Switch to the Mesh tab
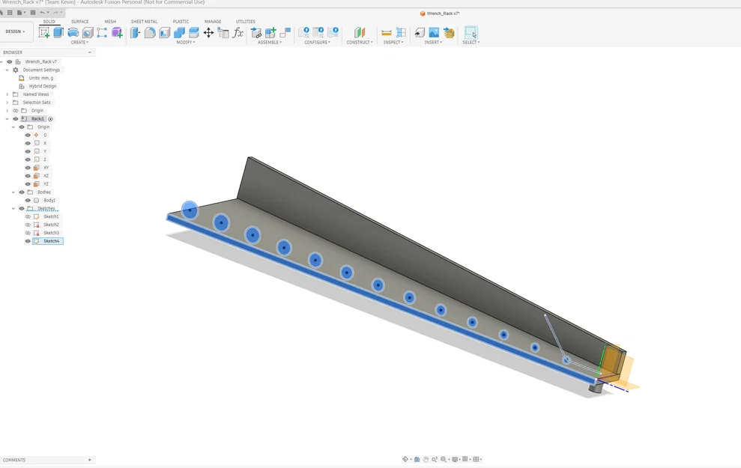Screen dimensions: 741x468 pyautogui.click(x=110, y=22)
